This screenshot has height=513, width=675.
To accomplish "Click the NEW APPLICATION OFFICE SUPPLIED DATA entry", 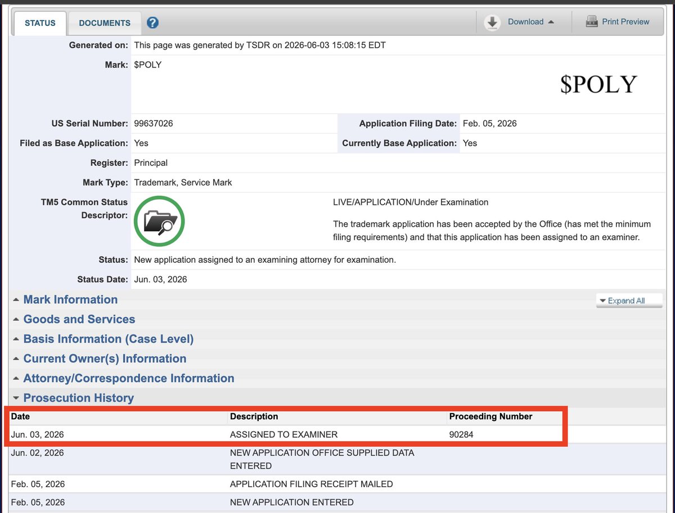I will click(322, 459).
